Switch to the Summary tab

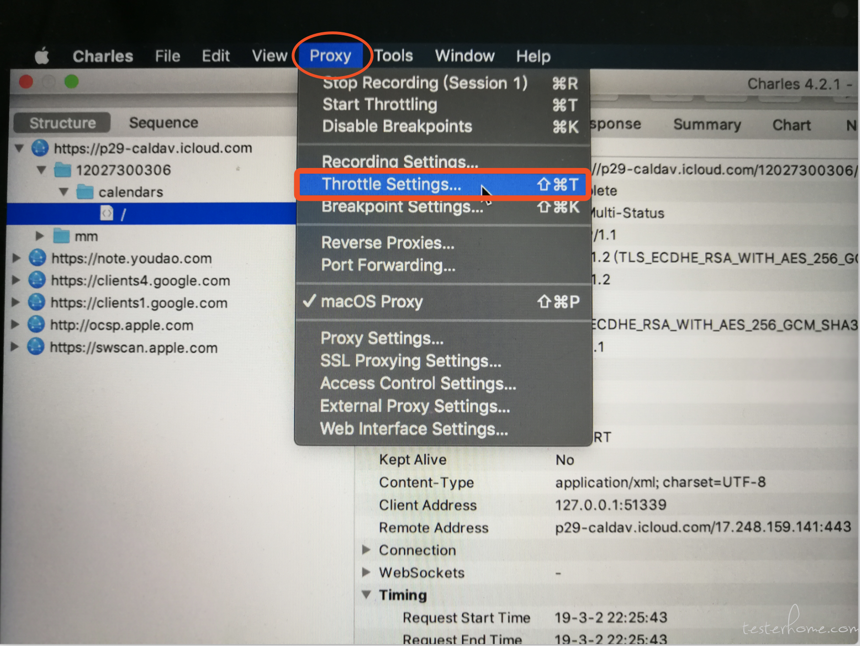pos(707,125)
